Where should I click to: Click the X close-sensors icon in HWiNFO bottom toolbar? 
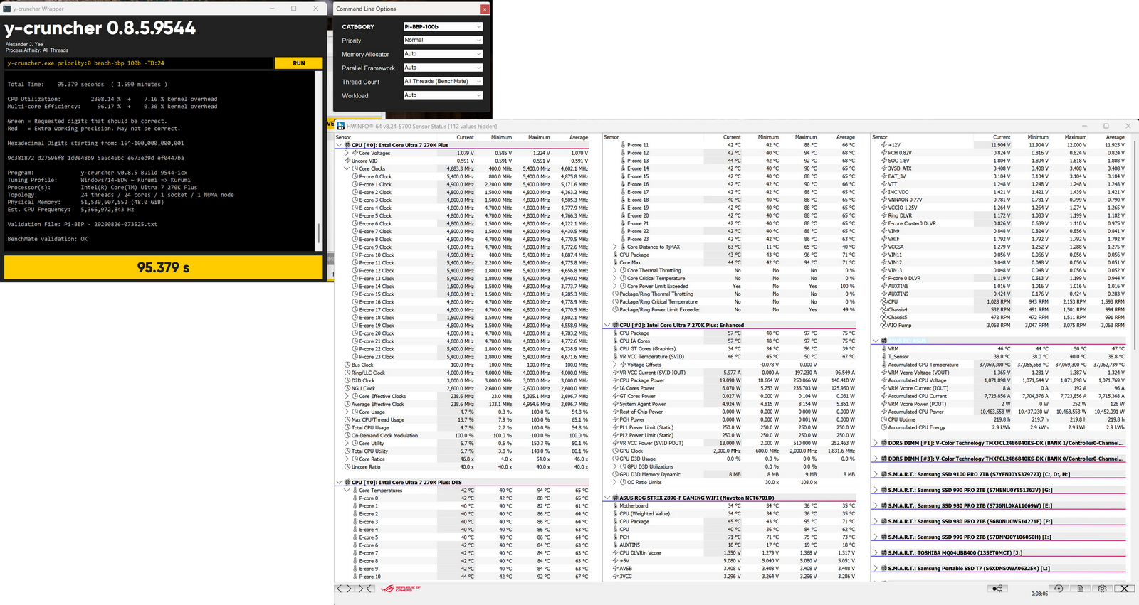(x=1124, y=589)
